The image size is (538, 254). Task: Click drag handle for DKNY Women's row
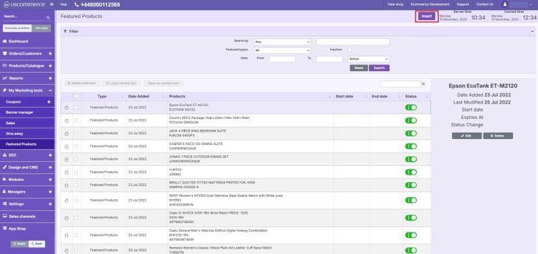coord(66,200)
